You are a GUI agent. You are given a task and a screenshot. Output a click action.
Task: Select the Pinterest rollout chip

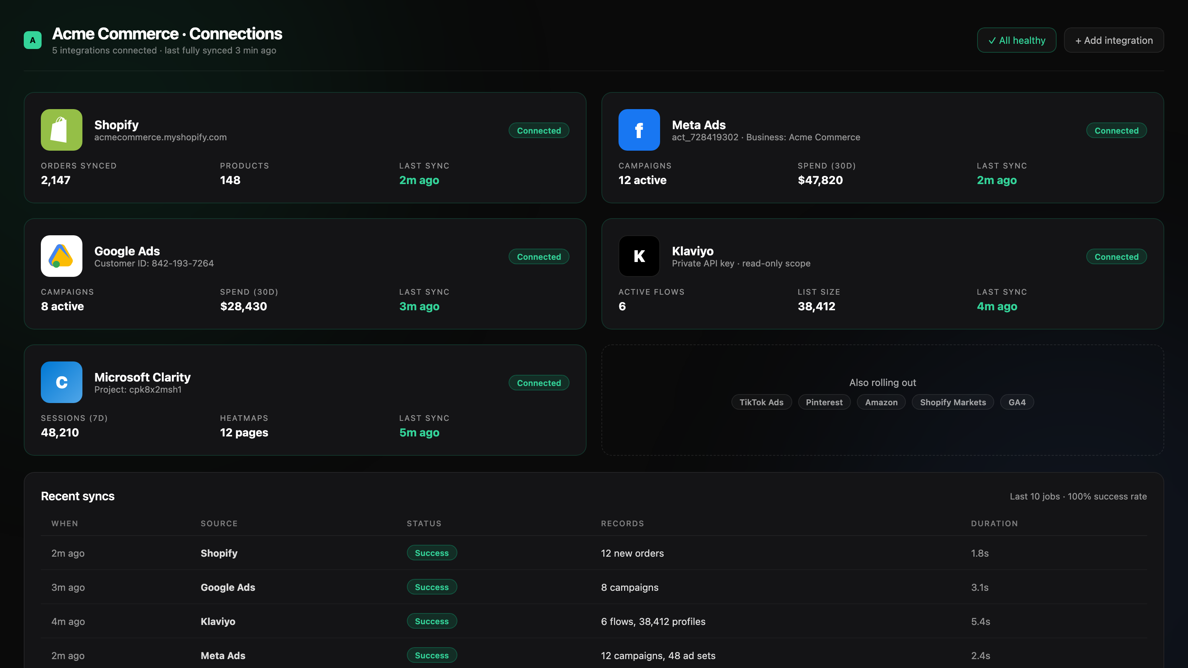tap(824, 402)
